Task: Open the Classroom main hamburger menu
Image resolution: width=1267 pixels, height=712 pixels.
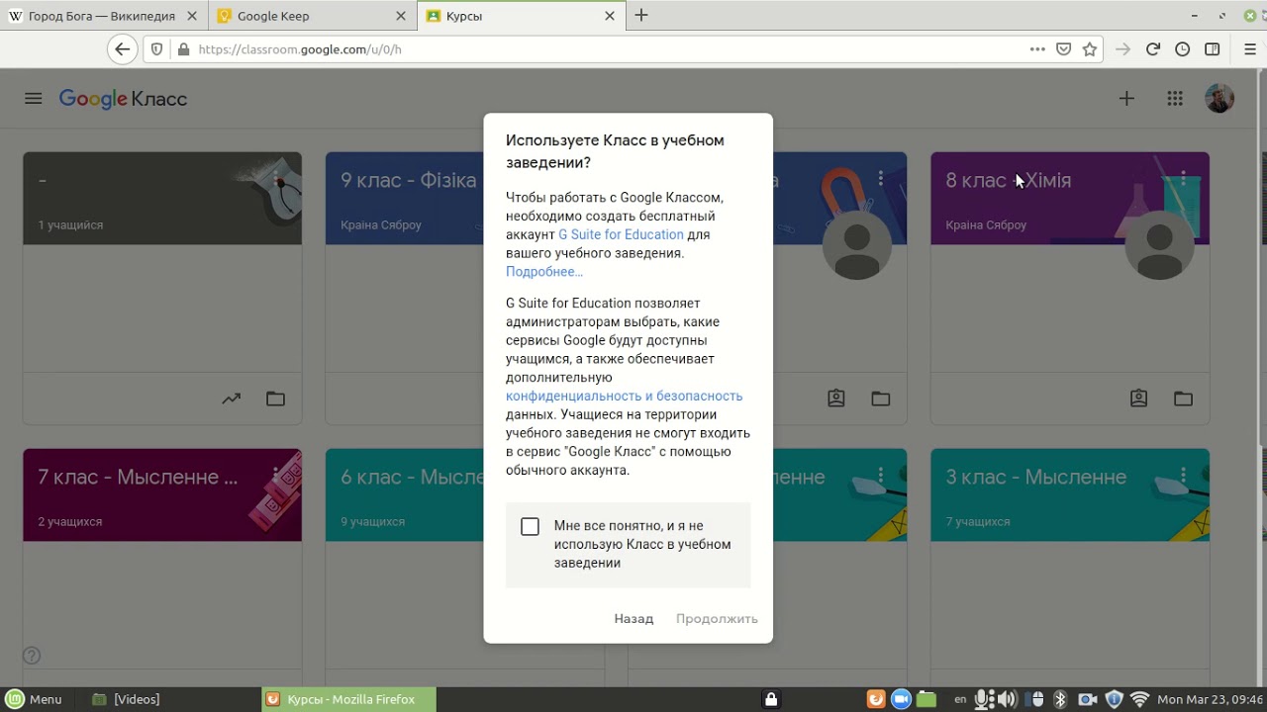Action: coord(34,99)
